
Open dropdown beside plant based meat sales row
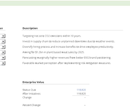point(3,52)
